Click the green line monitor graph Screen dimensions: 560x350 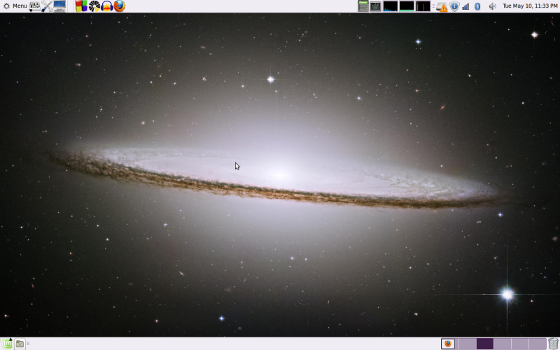click(407, 6)
